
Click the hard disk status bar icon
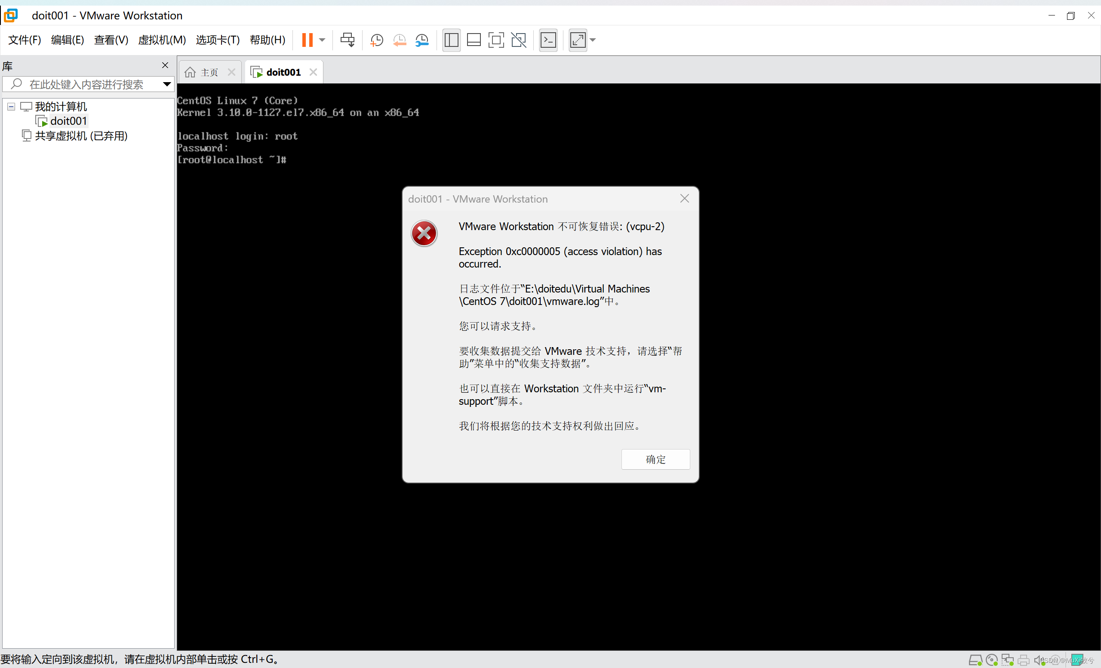[975, 659]
